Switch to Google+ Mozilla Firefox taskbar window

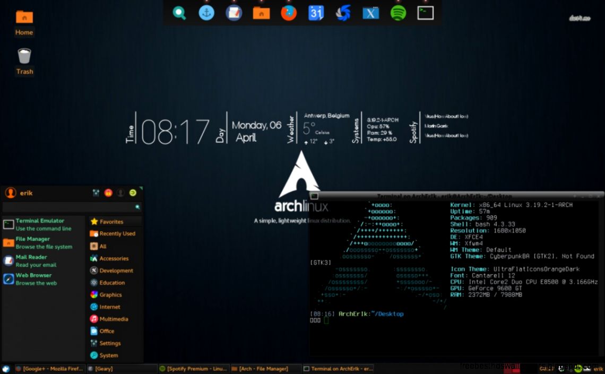(x=49, y=369)
